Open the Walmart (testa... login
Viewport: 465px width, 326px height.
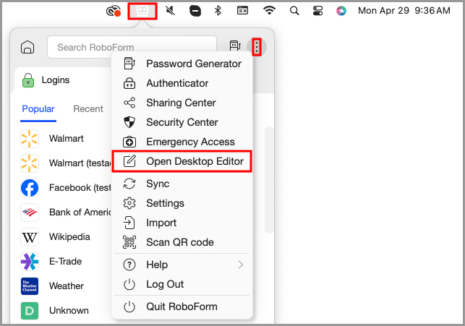(x=65, y=163)
